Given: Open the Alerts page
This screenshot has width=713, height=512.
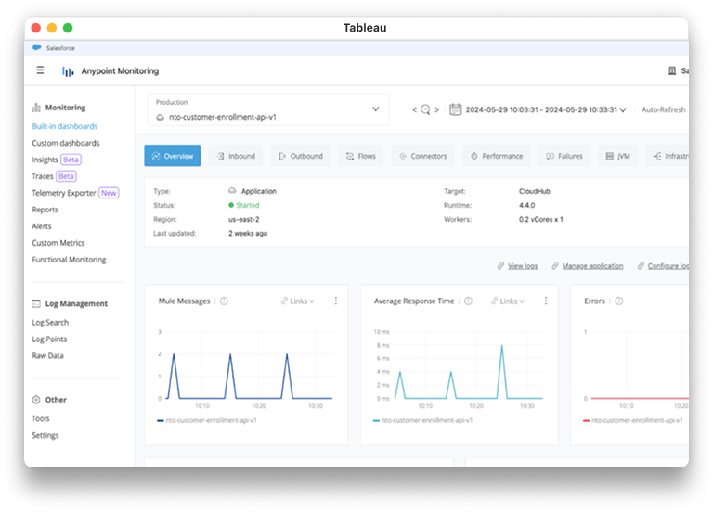Looking at the screenshot, I should coord(42,226).
